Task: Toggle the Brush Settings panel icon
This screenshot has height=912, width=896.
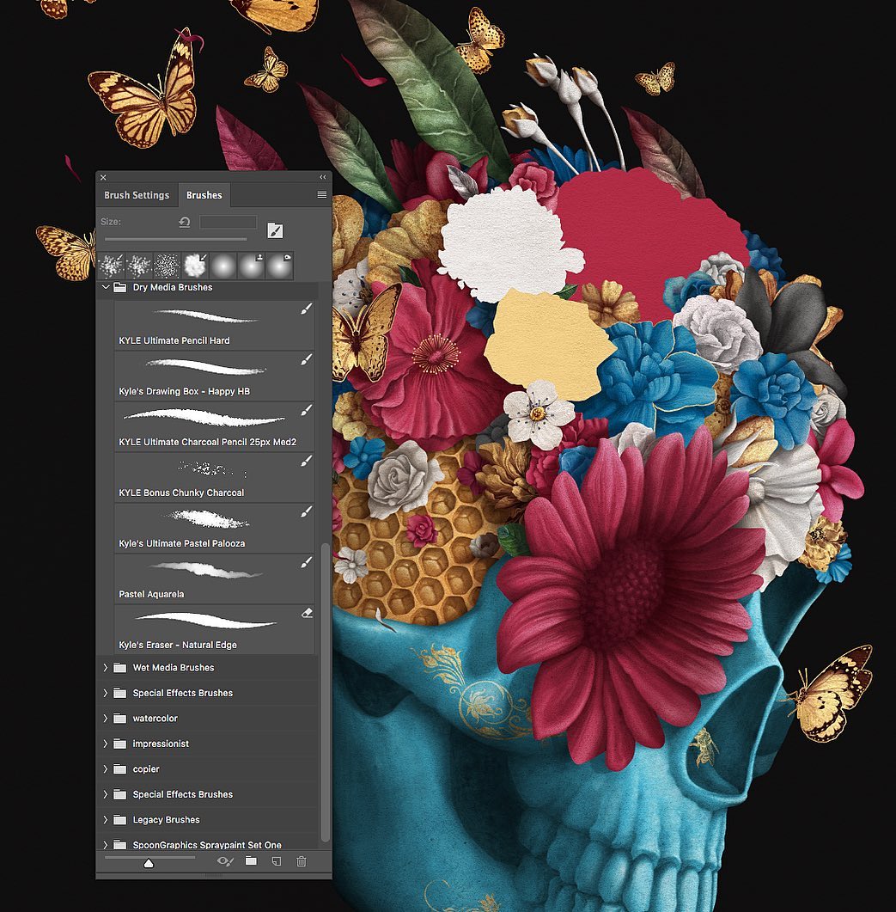Action: coord(275,230)
